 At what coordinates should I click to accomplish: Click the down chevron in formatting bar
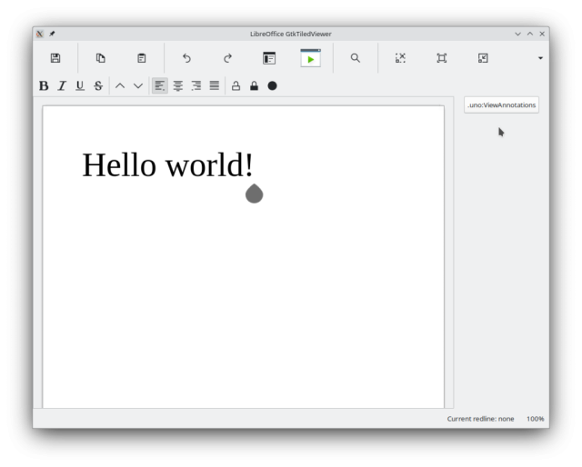[x=138, y=86]
